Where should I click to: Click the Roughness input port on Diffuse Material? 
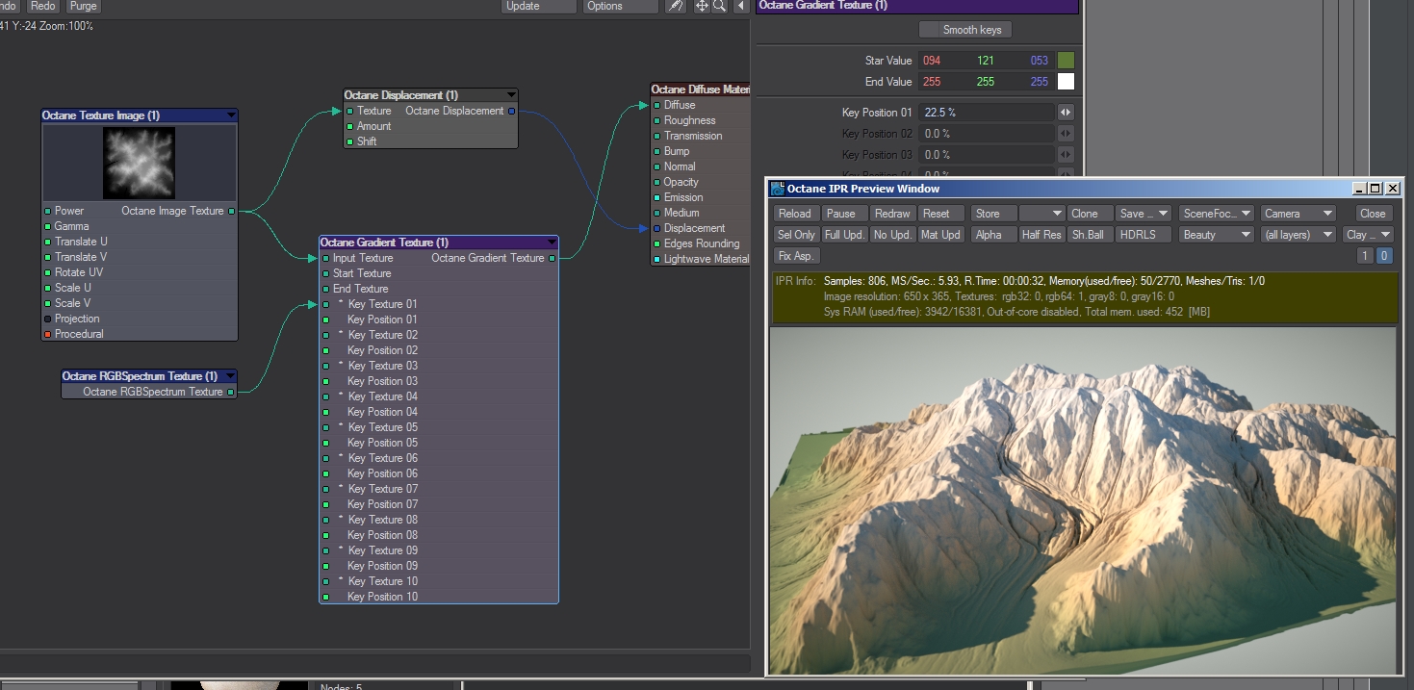pos(656,120)
